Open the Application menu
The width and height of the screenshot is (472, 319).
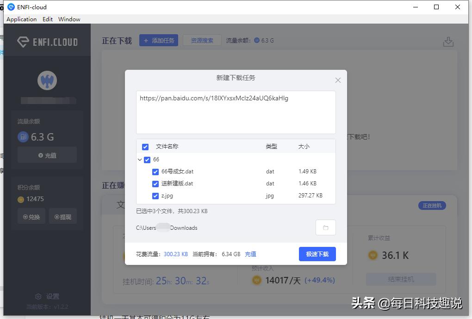click(x=21, y=19)
